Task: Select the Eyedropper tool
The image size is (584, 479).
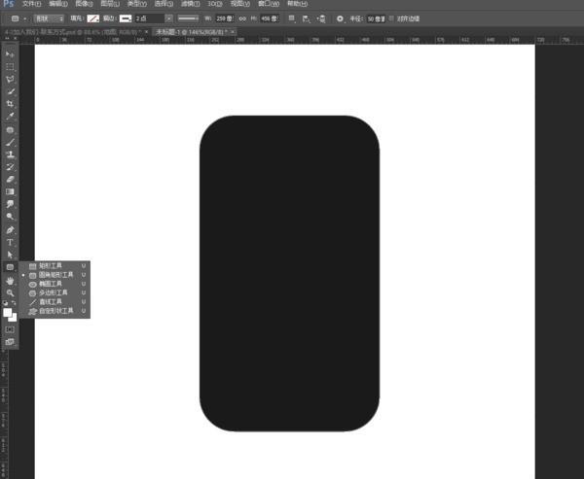Action: pyautogui.click(x=11, y=117)
